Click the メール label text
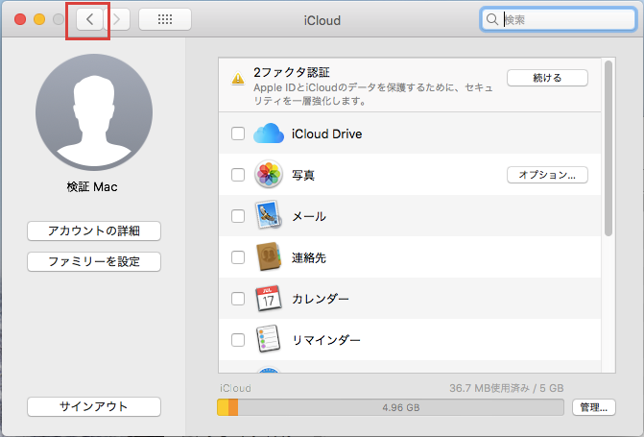 point(309,216)
